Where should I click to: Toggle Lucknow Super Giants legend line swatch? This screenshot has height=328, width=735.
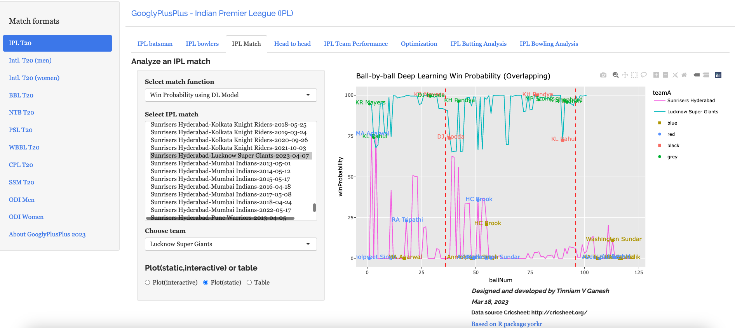click(x=660, y=112)
